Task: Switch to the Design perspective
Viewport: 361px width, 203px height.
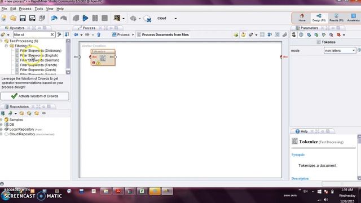Action: 319,17
